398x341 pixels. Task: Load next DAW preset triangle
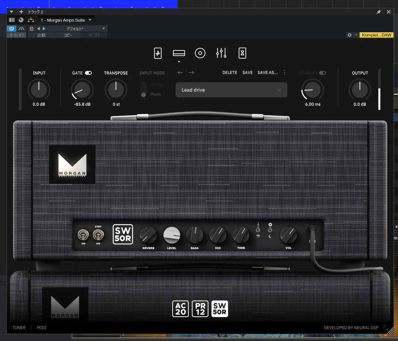point(44,29)
